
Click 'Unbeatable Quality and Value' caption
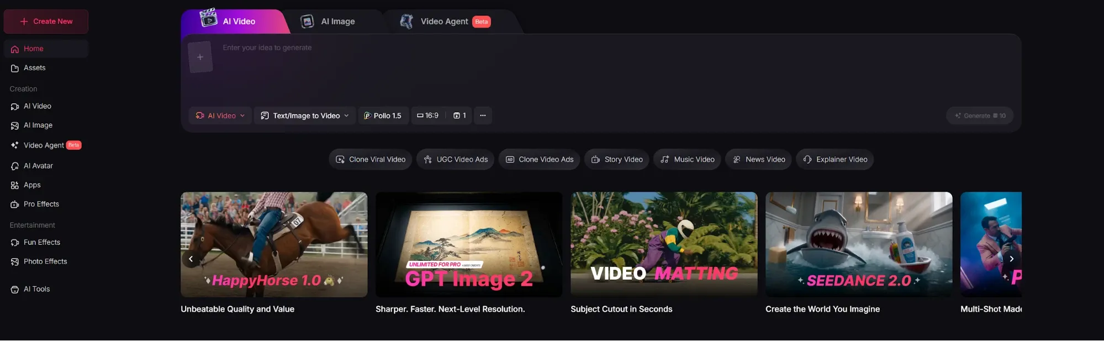237,309
